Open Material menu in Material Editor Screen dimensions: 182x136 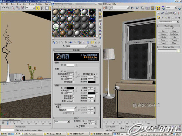coord(56,7)
